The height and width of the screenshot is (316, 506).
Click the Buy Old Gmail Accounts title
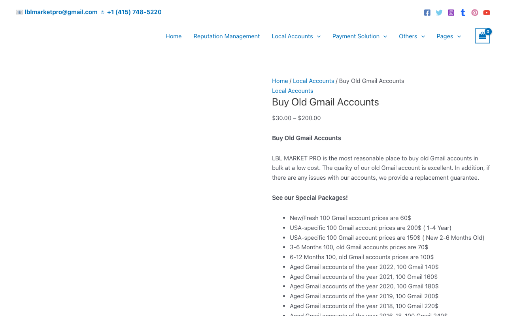325,102
